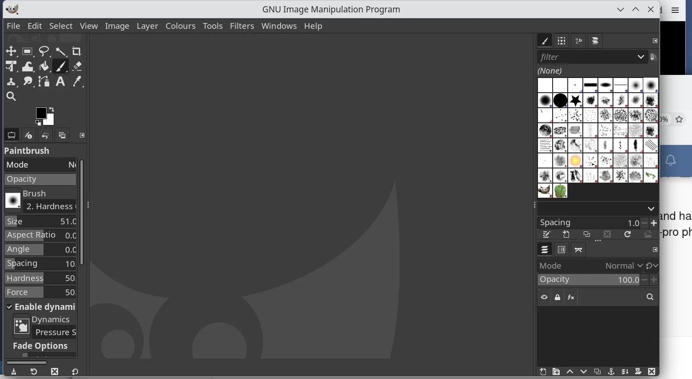Open the Paintbrush Mode dropdown
Screen dimensions: 692x379
click(x=40, y=165)
